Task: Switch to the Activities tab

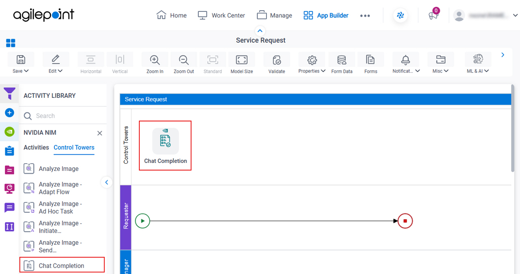Action: point(36,147)
